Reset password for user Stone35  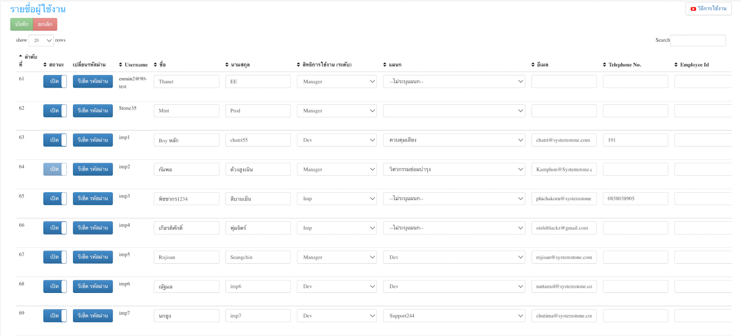93,111
